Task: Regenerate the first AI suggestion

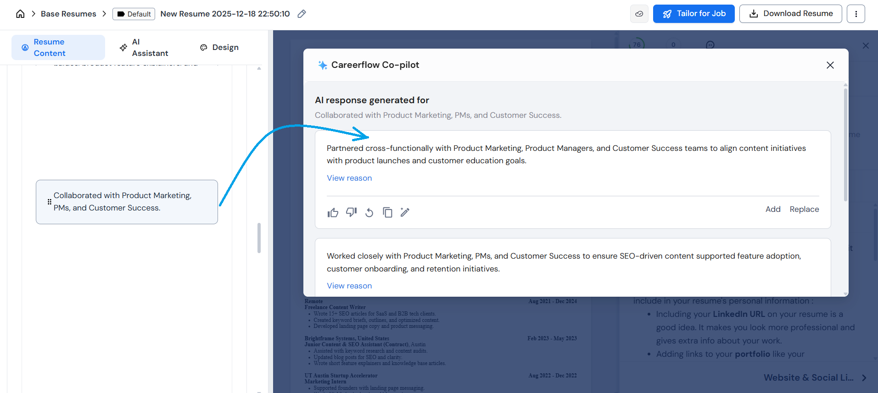Action: coord(369,212)
